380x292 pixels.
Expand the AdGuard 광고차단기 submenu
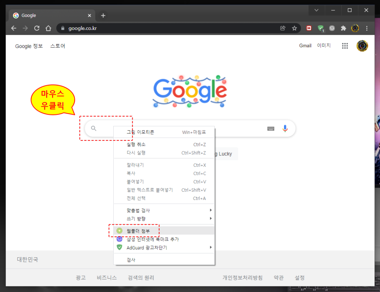164,248
